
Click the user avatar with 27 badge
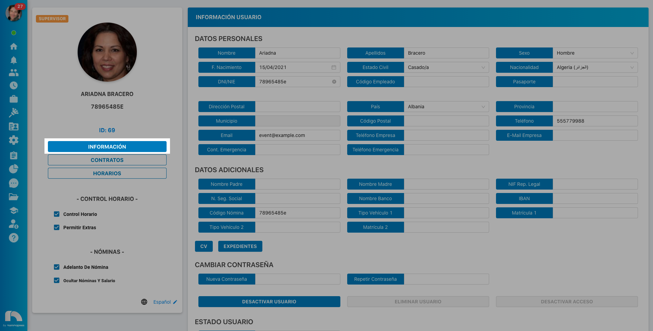coord(14,13)
